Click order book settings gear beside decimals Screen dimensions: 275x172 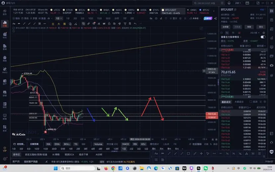[264, 33]
